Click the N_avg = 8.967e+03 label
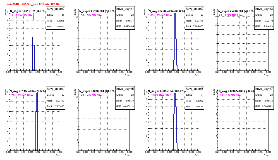 [236, 91]
